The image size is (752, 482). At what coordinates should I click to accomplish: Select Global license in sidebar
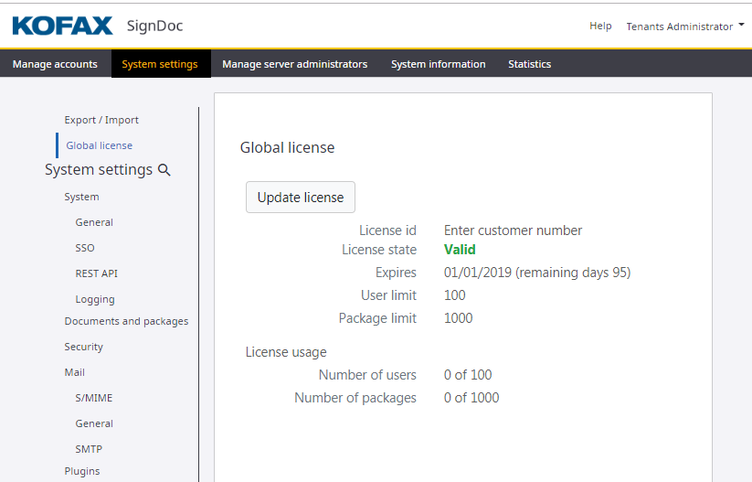[99, 145]
